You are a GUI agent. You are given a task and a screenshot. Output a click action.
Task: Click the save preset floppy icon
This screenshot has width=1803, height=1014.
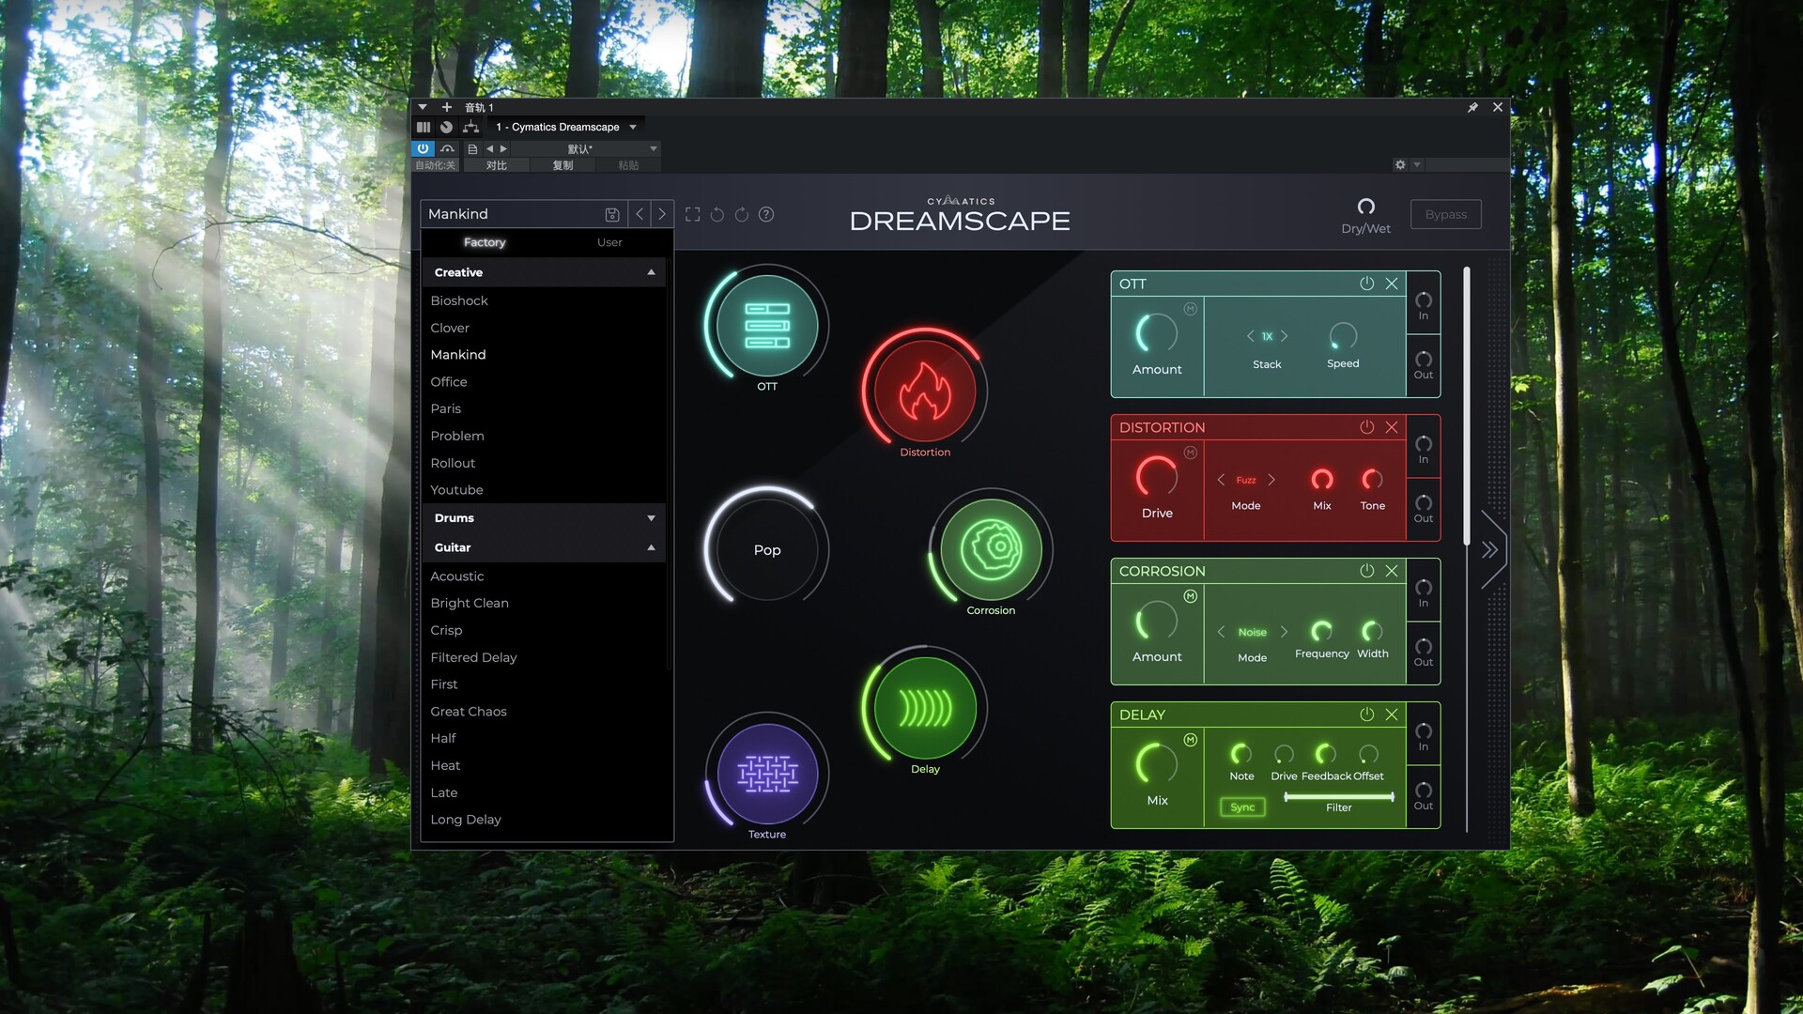(x=611, y=214)
